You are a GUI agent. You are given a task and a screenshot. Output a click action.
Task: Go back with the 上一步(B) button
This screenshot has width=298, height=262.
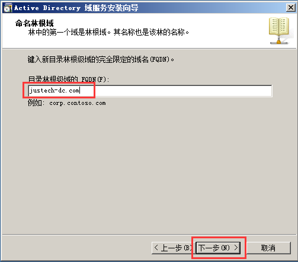coord(174,248)
